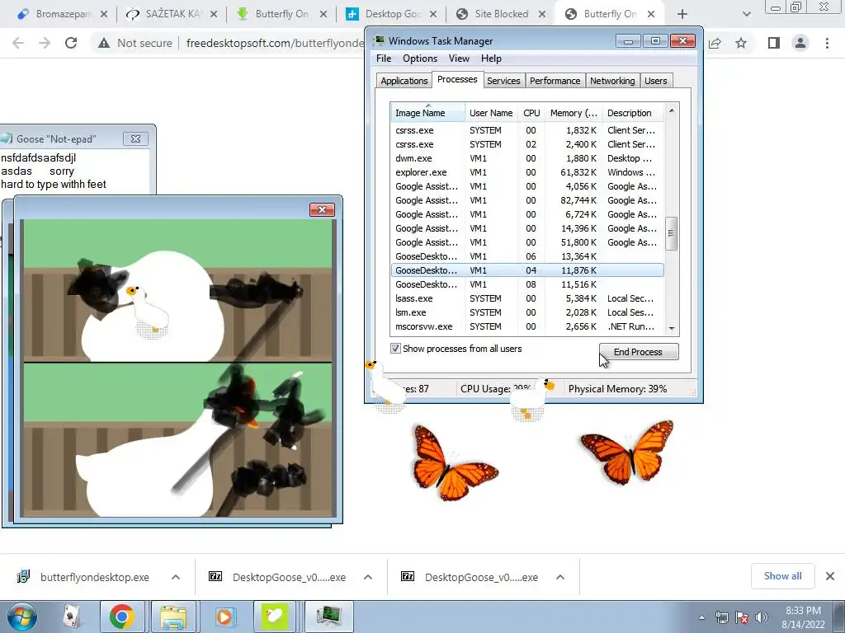Open butterflyondesktop.exe download options arrow
Viewport: 845px width, 633px height.
click(176, 577)
